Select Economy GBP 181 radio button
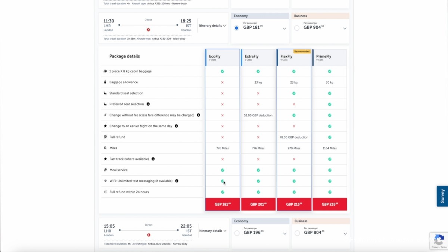The image size is (448, 252). pos(237,28)
